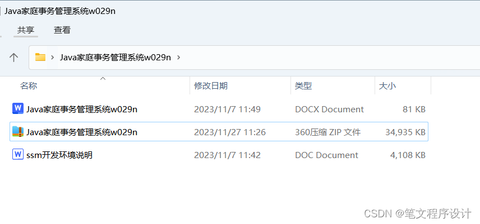Screen dimensions: 480x224
Task: Click the Word icon of ssm开发环境说明
Action: [x=17, y=155]
